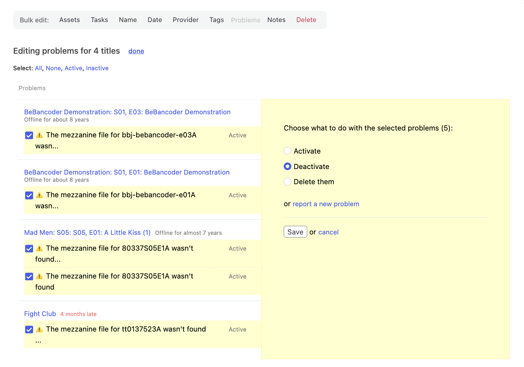Click warning icon beside bbj-bebancoder-e03A problem
This screenshot has height=367, width=524.
(40, 135)
